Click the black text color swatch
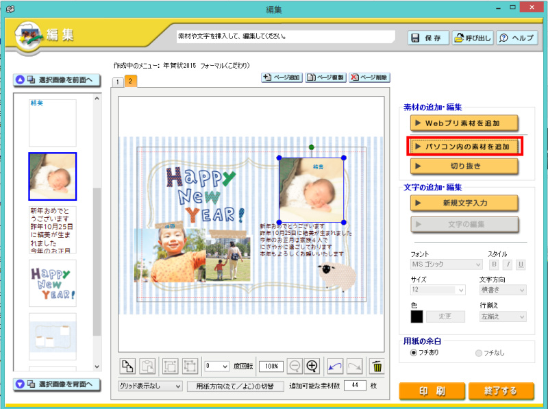The height and width of the screenshot is (409, 548). [x=416, y=316]
